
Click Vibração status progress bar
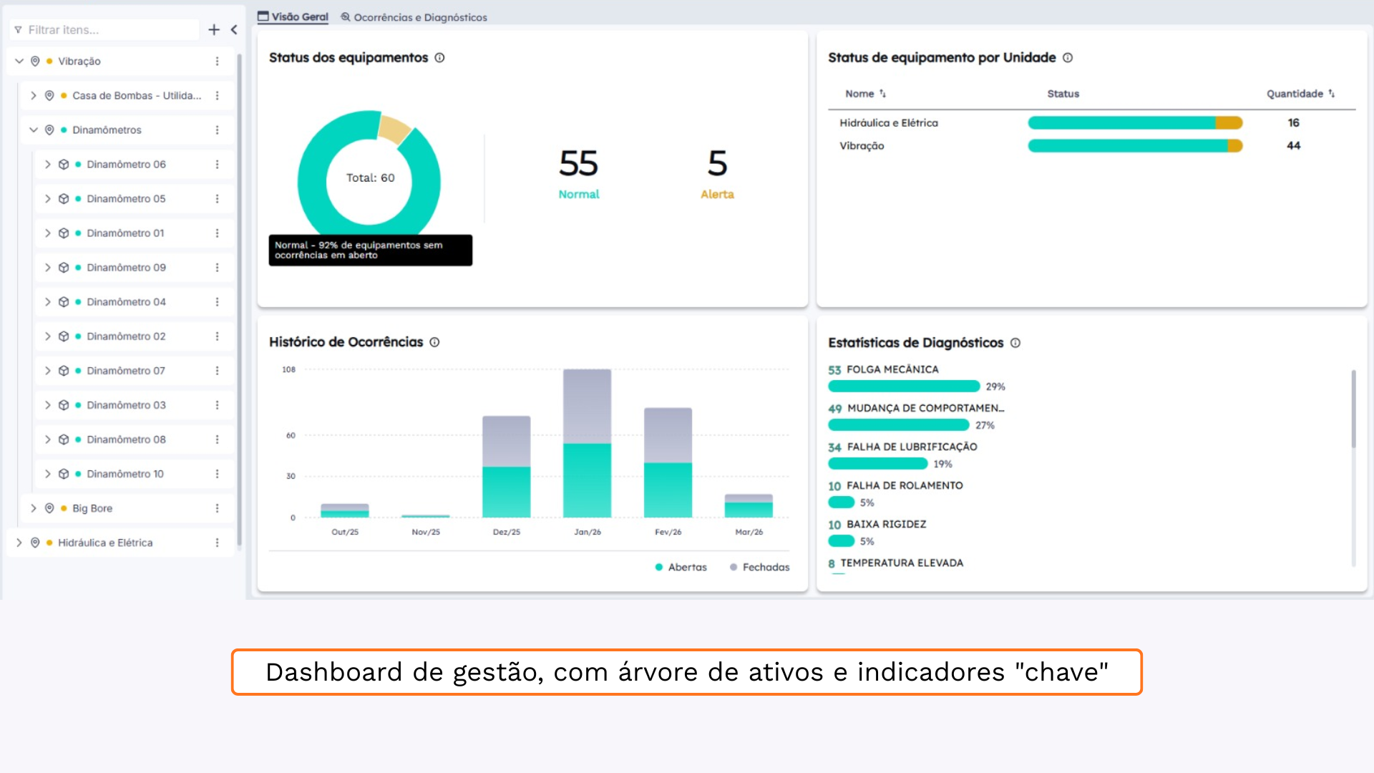[1134, 146]
